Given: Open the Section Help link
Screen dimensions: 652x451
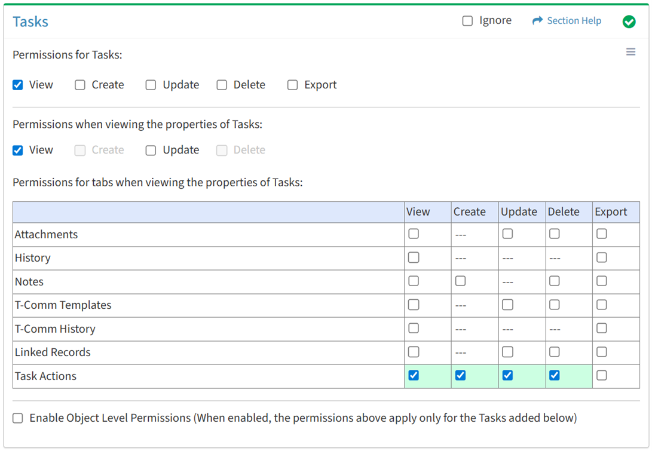Looking at the screenshot, I should [574, 21].
